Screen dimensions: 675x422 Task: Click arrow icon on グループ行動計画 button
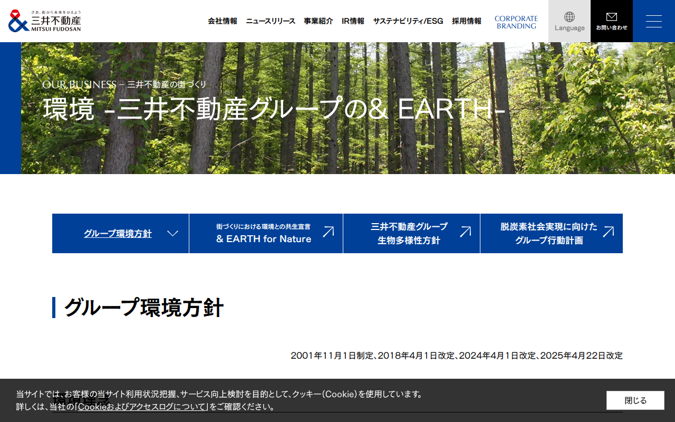[x=608, y=232]
